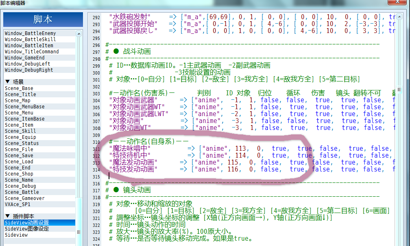The image size is (410, 246).
Task: Click the script list scroll-up arrow
Action: (79, 33)
